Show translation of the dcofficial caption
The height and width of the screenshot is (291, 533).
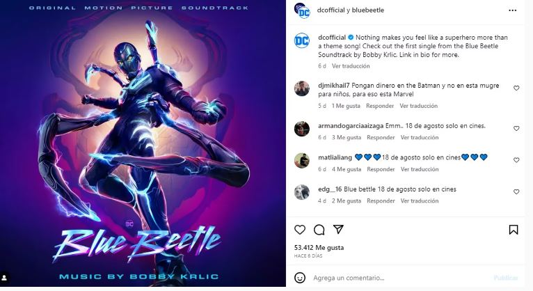tap(351, 66)
